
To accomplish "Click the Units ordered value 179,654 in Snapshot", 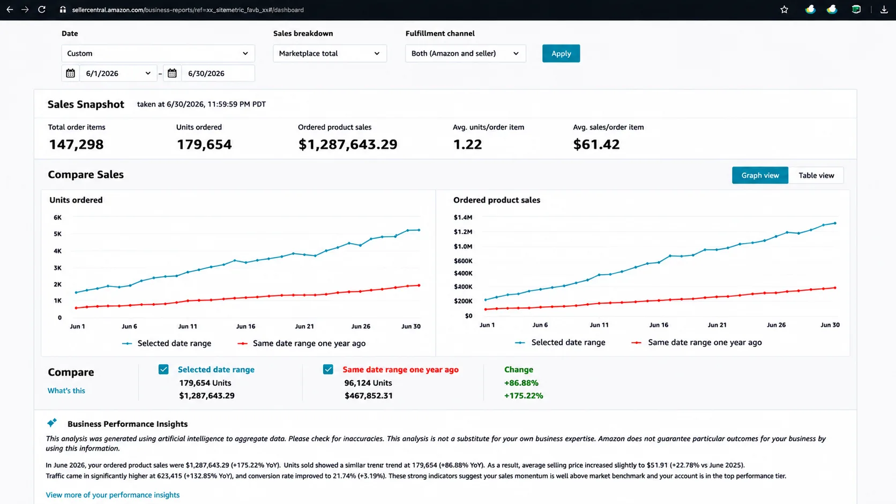I will click(x=204, y=145).
